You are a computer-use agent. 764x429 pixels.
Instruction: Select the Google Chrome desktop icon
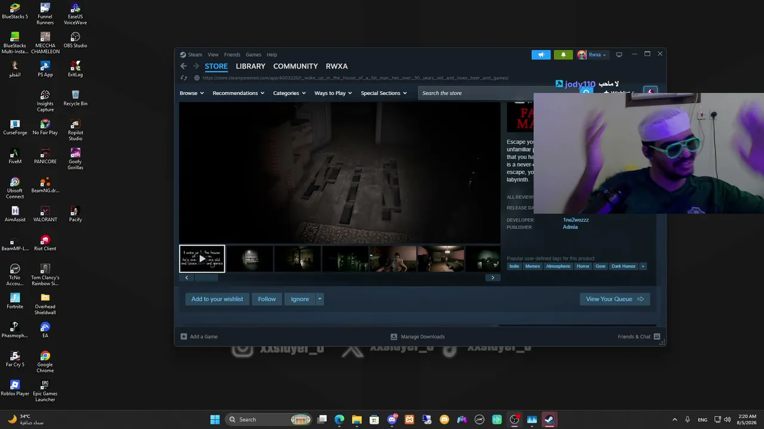pos(45,362)
